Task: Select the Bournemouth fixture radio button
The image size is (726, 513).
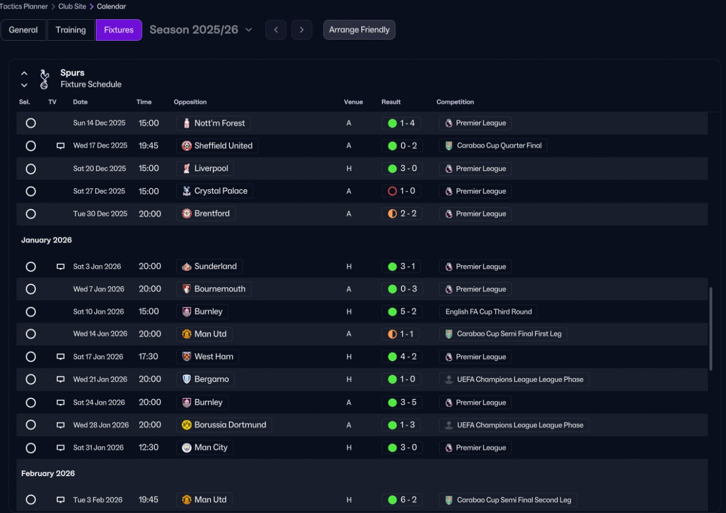Action: click(x=31, y=289)
